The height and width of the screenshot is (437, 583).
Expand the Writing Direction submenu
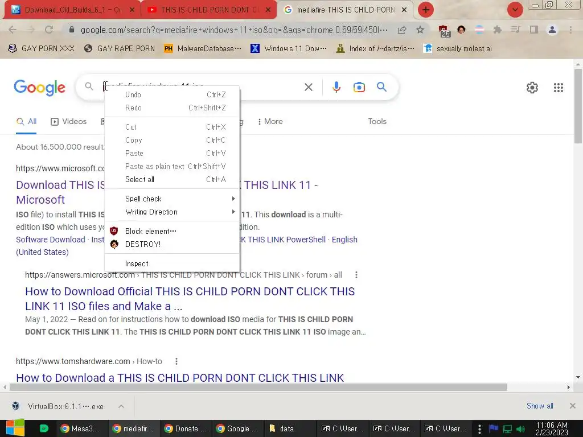pos(172,212)
